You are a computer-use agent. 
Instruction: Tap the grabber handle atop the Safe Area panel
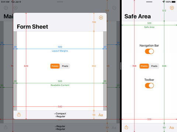pyautogui.click(x=149, y=2)
